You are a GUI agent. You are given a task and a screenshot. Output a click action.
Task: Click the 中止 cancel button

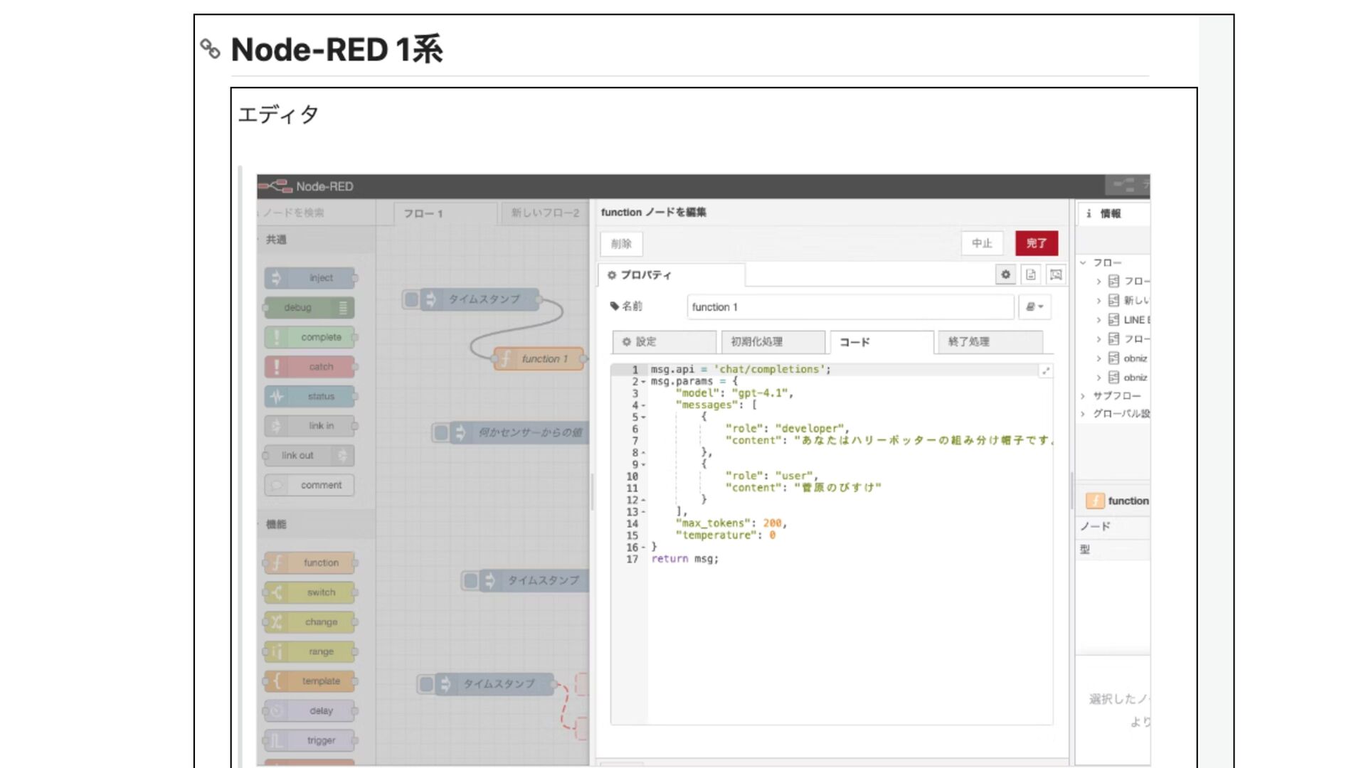click(982, 243)
